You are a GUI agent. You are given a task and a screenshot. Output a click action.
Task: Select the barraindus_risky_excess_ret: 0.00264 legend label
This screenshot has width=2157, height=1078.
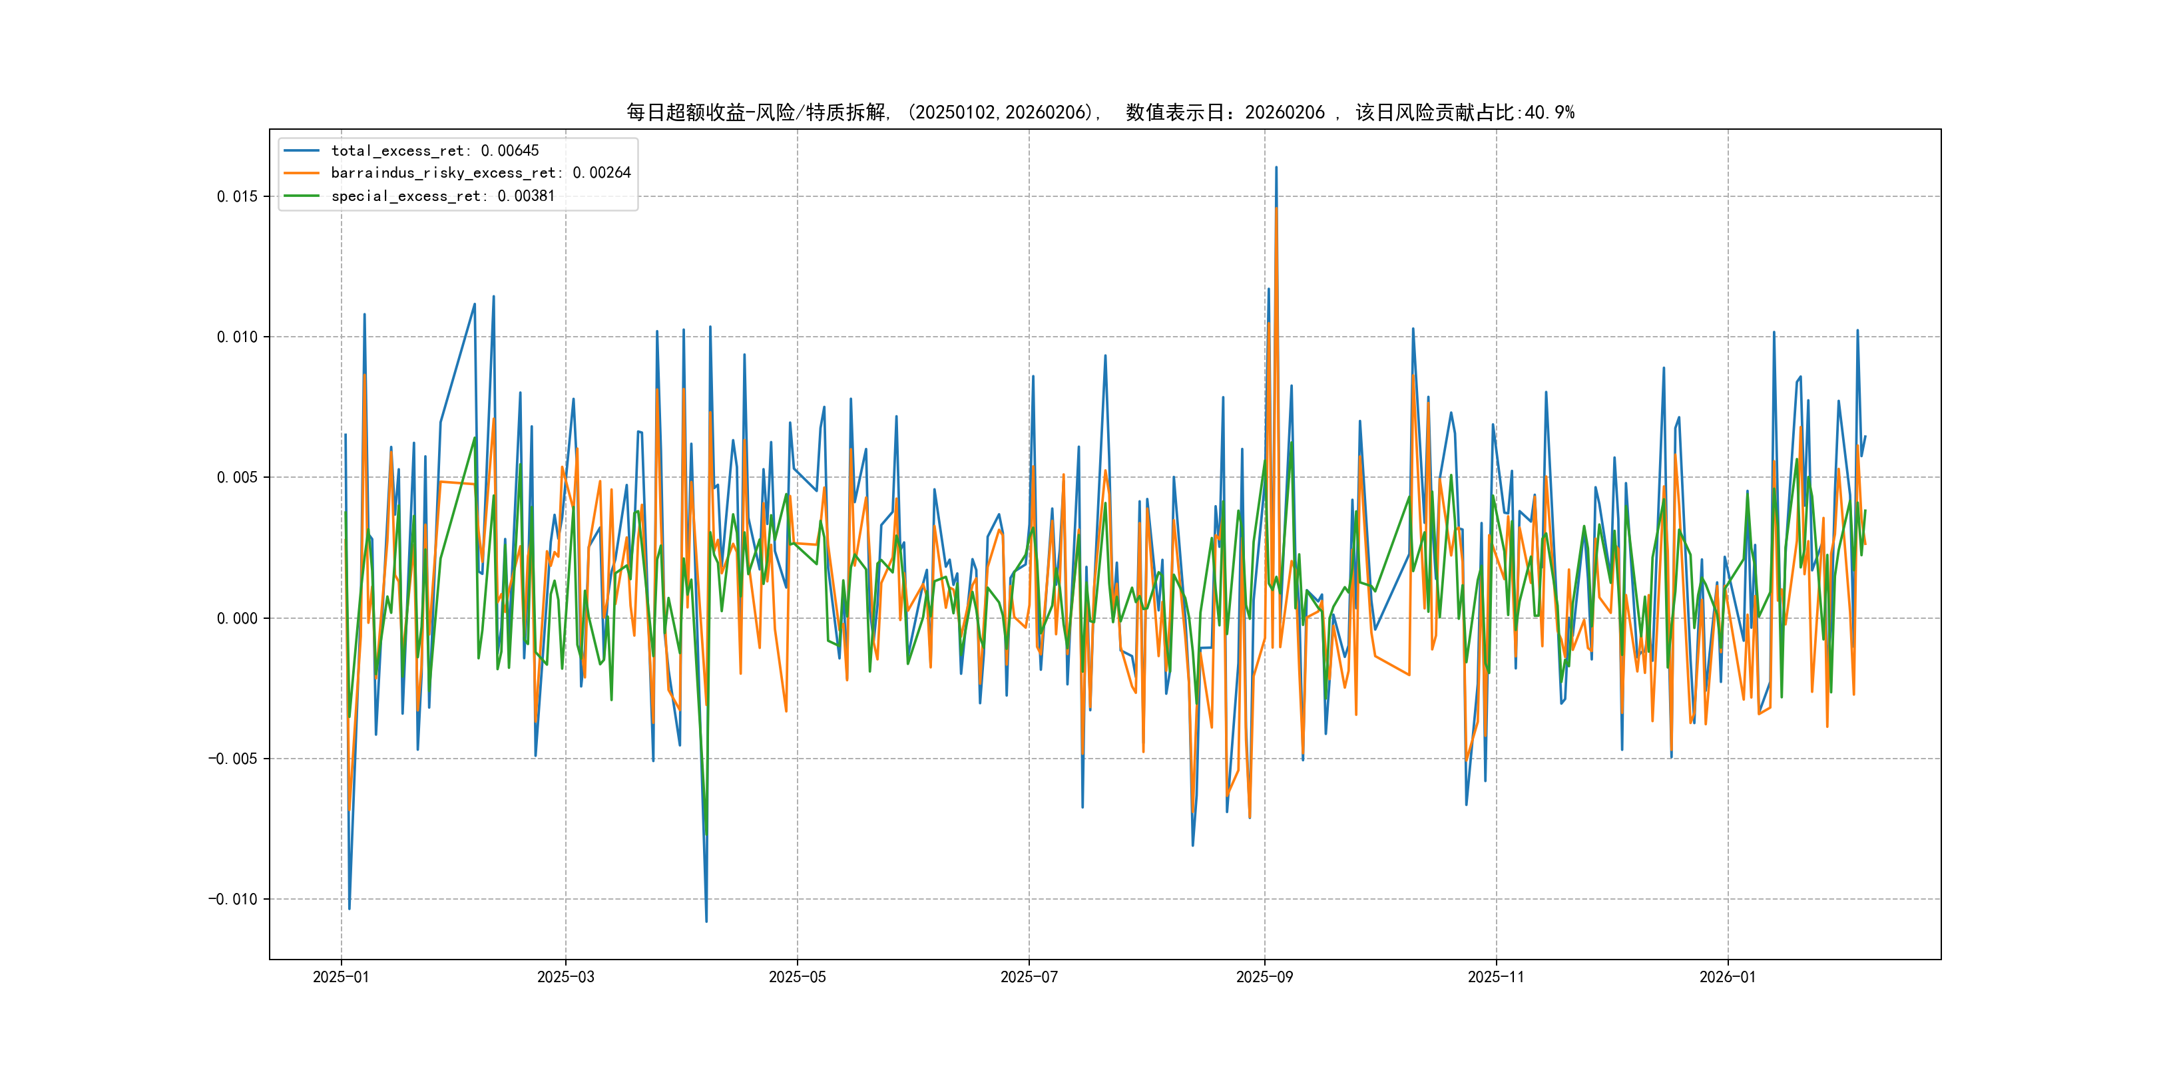click(x=481, y=173)
